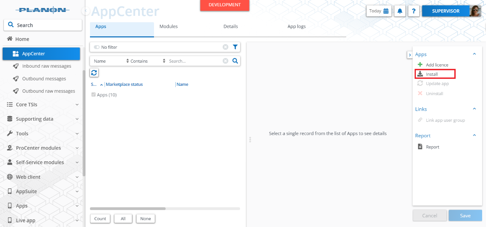Screen dimensions: 486x227
Task: Run search with the magnifier icon
Action: (235, 61)
